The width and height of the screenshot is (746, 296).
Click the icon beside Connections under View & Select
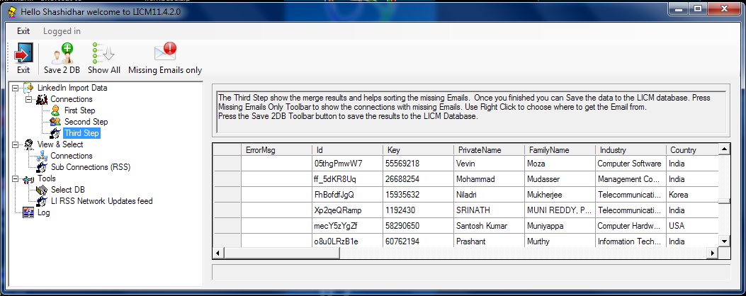[43, 156]
